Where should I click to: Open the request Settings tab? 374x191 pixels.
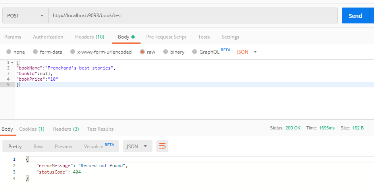coord(230,37)
